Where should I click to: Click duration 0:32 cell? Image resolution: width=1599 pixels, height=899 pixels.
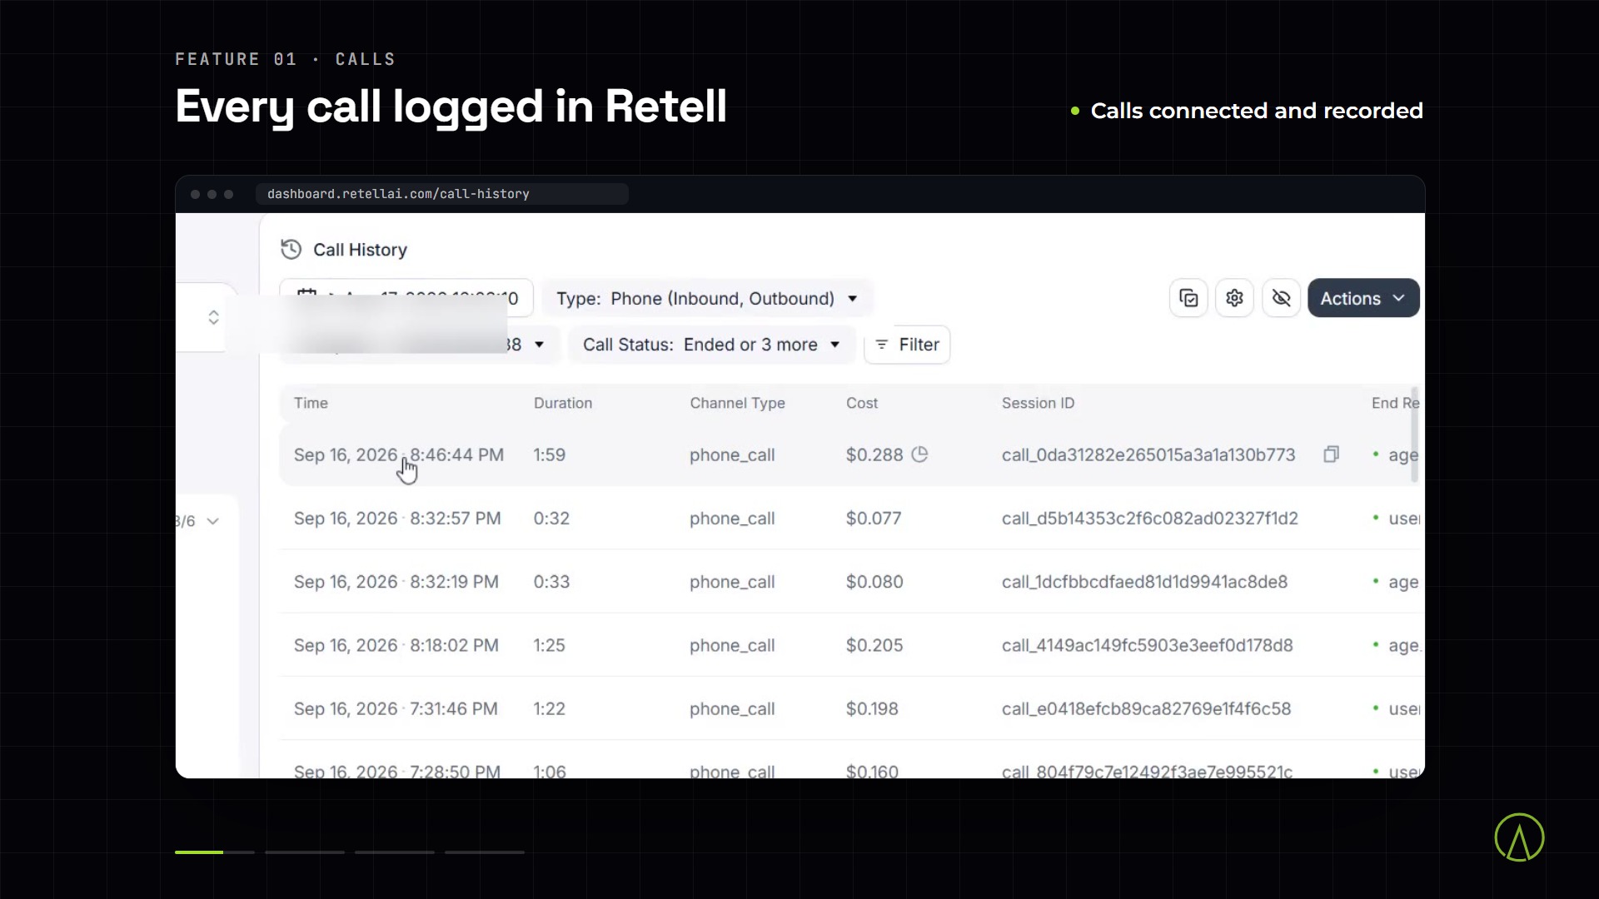551,519
